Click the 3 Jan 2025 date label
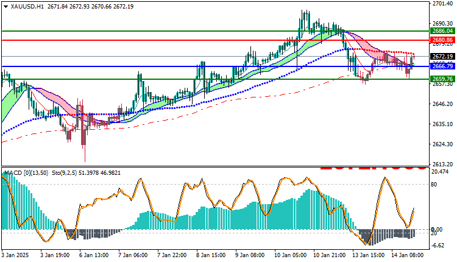 click(15, 255)
